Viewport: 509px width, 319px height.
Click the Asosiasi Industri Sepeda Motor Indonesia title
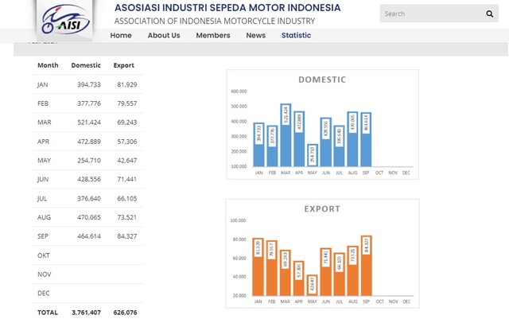point(227,7)
